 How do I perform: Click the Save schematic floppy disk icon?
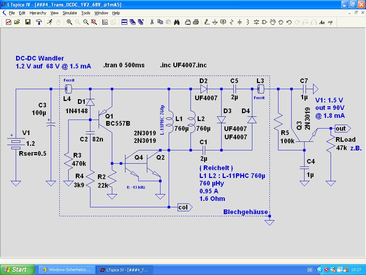(28, 22)
